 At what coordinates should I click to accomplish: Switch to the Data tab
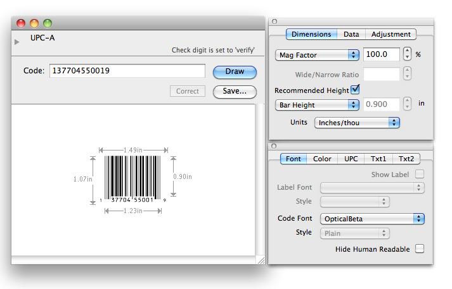(x=351, y=34)
